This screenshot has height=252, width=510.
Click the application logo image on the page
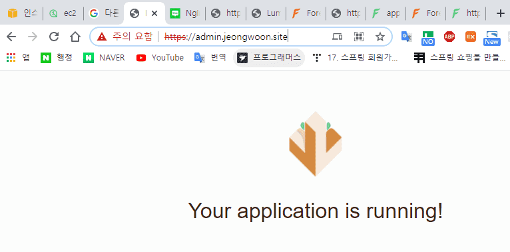pyautogui.click(x=315, y=144)
